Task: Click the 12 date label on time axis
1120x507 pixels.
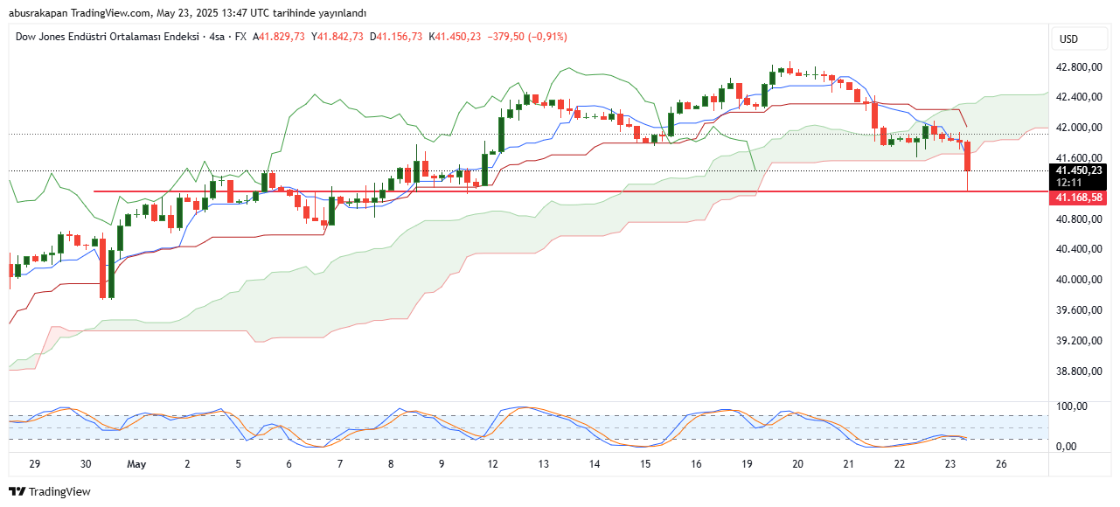Action: tap(493, 464)
